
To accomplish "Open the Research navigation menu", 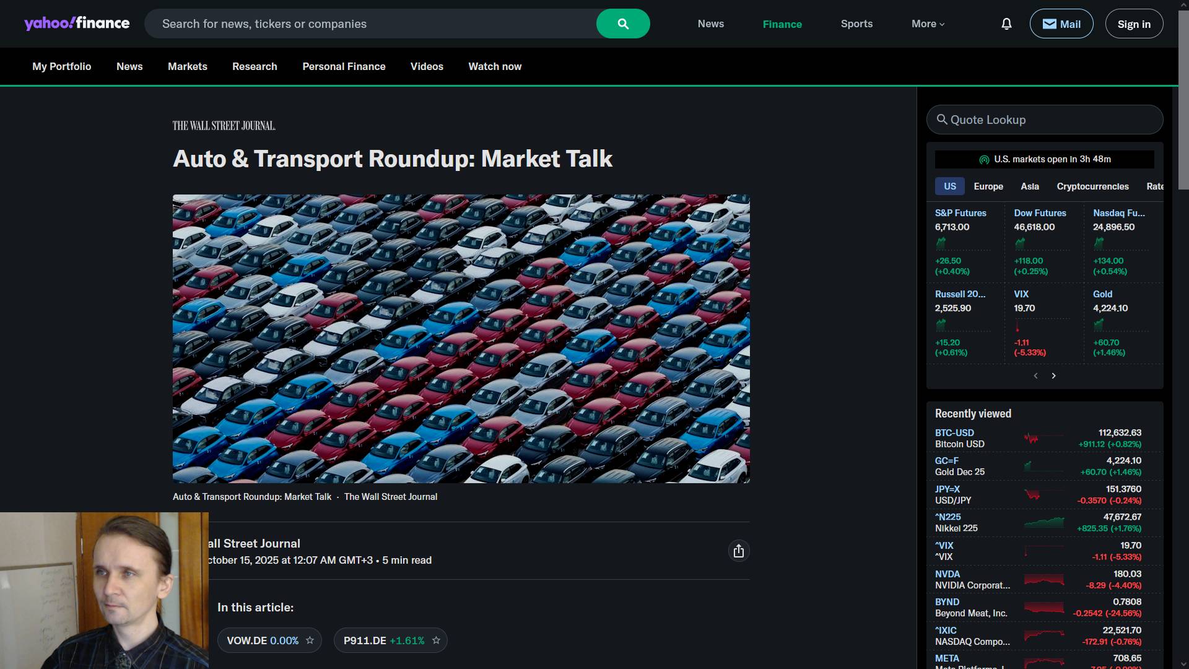I will pos(255,66).
